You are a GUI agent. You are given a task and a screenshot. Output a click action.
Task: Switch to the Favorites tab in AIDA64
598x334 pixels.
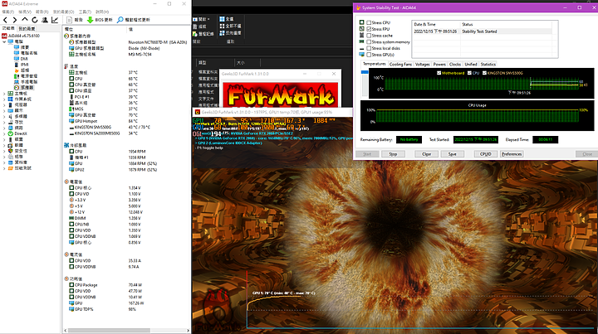coord(27,28)
